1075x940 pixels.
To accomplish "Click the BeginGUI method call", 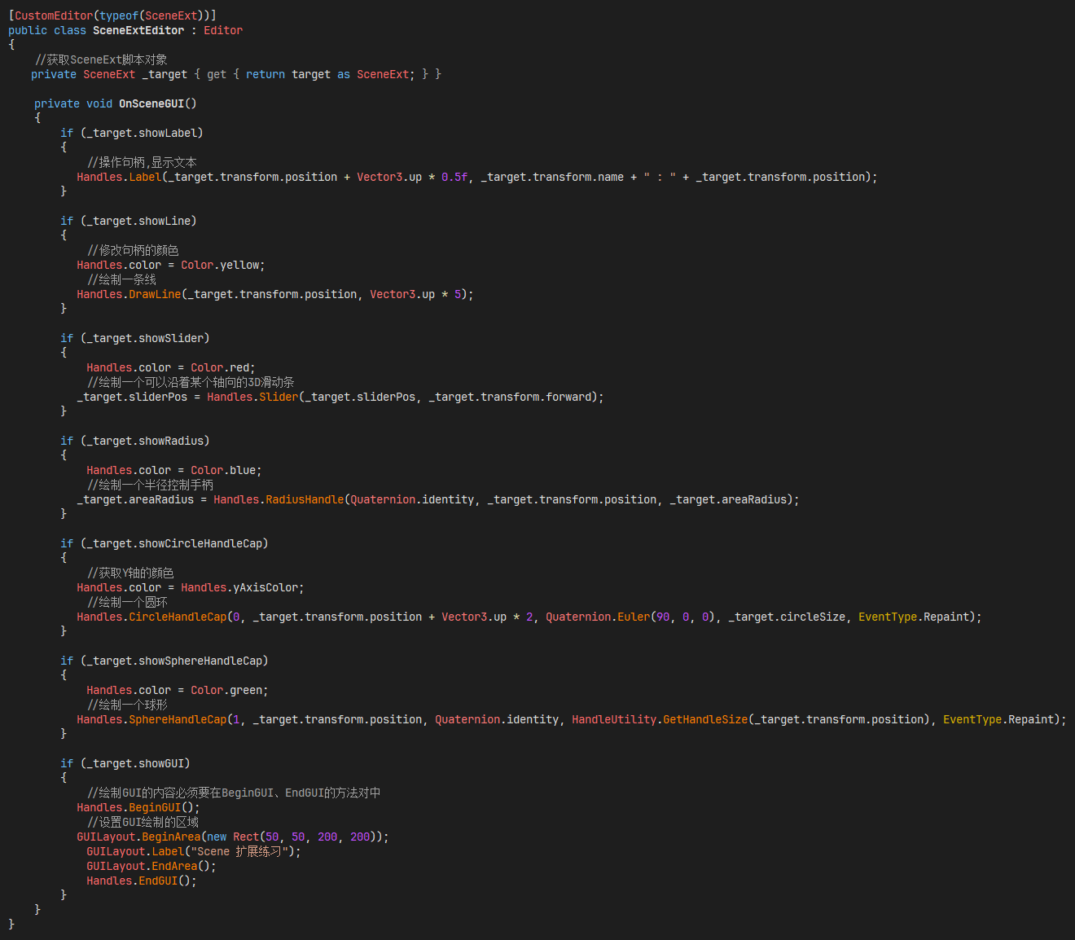I will 155,807.
